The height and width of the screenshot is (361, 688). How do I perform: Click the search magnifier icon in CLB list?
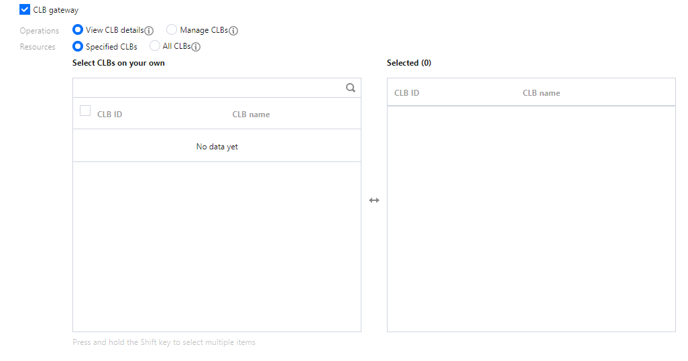coord(350,88)
